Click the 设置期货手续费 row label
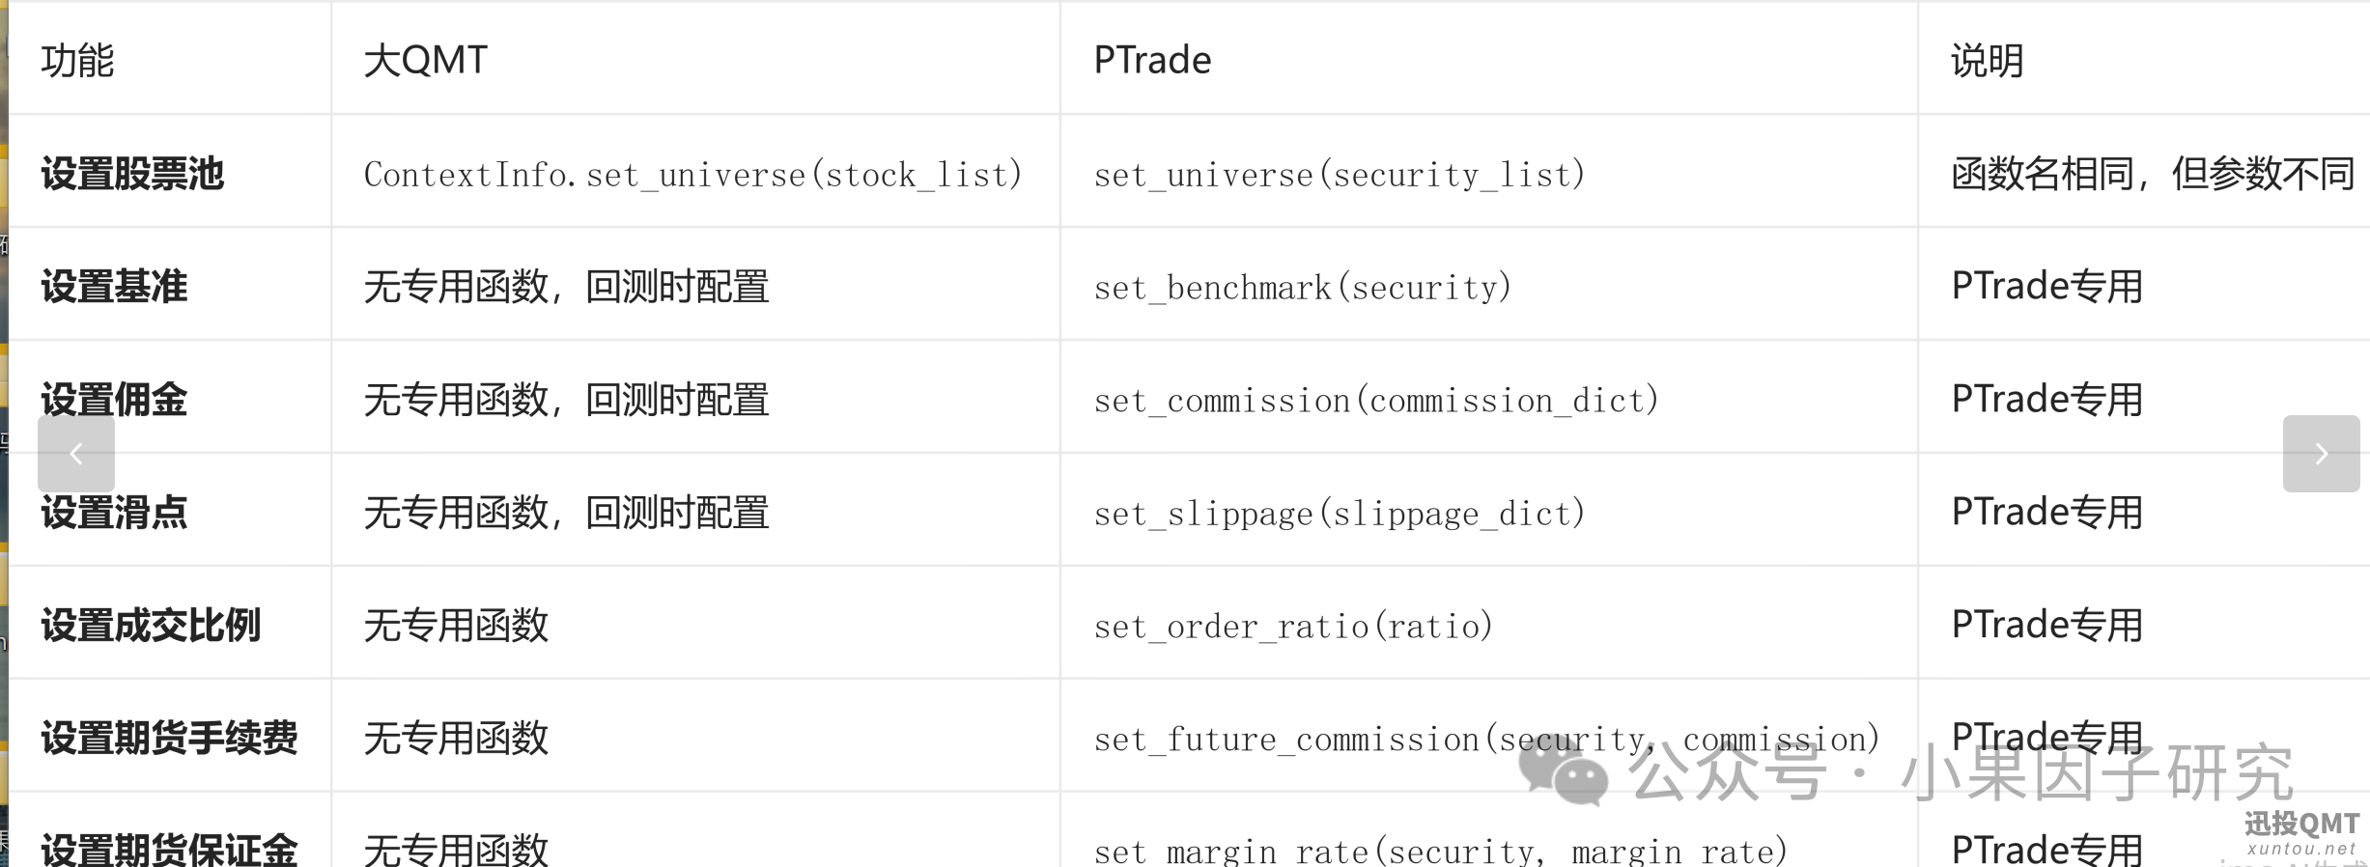The width and height of the screenshot is (2370, 867). tap(169, 738)
